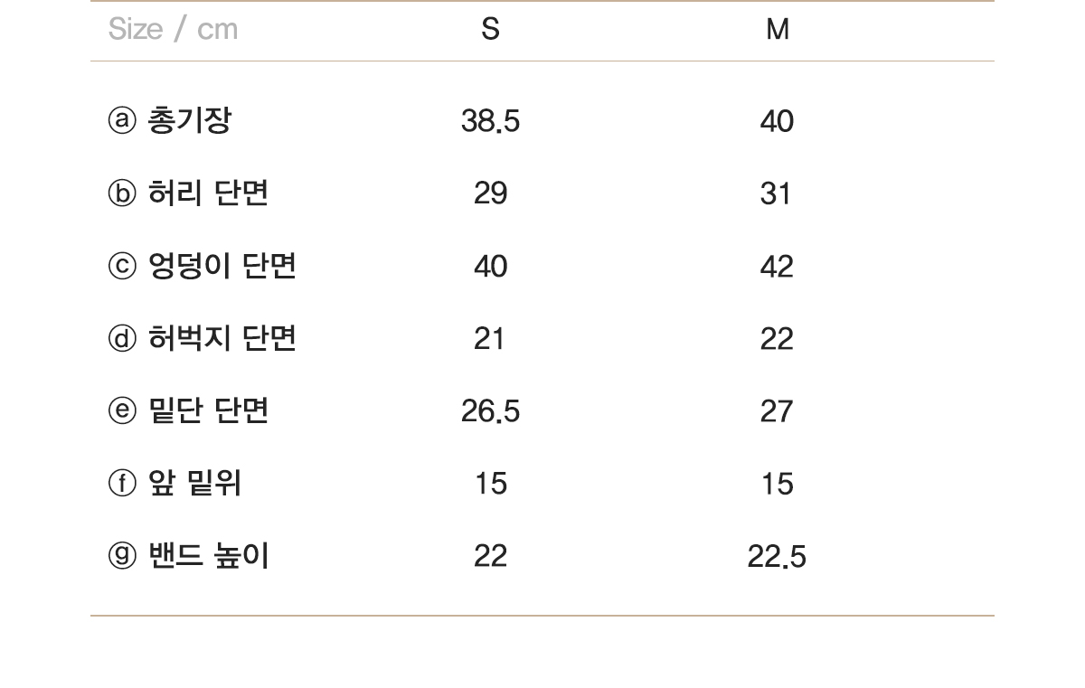The width and height of the screenshot is (1085, 688).
Task: Click the circled ⓖ marker beside 밴드 높이
Action: pyautogui.click(x=122, y=556)
